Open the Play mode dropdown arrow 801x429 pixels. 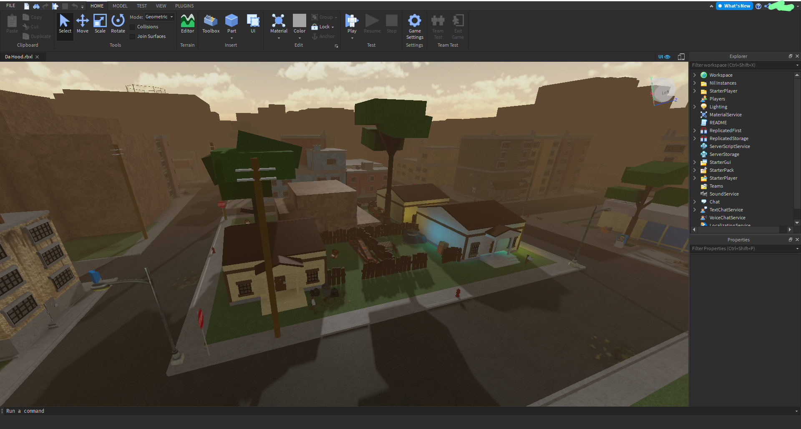(352, 38)
